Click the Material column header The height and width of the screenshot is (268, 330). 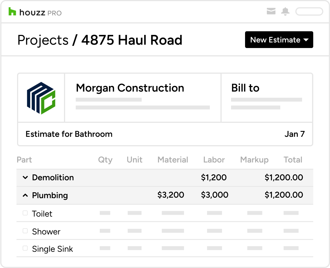173,160
